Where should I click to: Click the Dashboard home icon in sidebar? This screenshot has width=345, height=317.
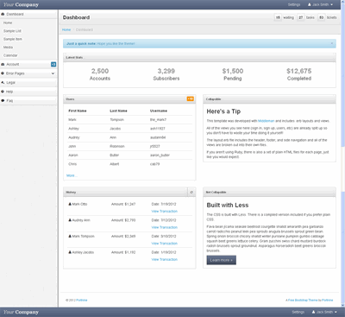[x=3, y=14]
